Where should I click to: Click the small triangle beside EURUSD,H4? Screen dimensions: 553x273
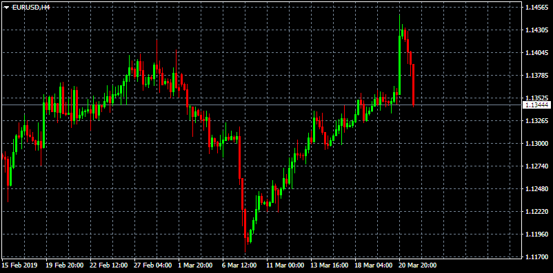pyautogui.click(x=7, y=7)
